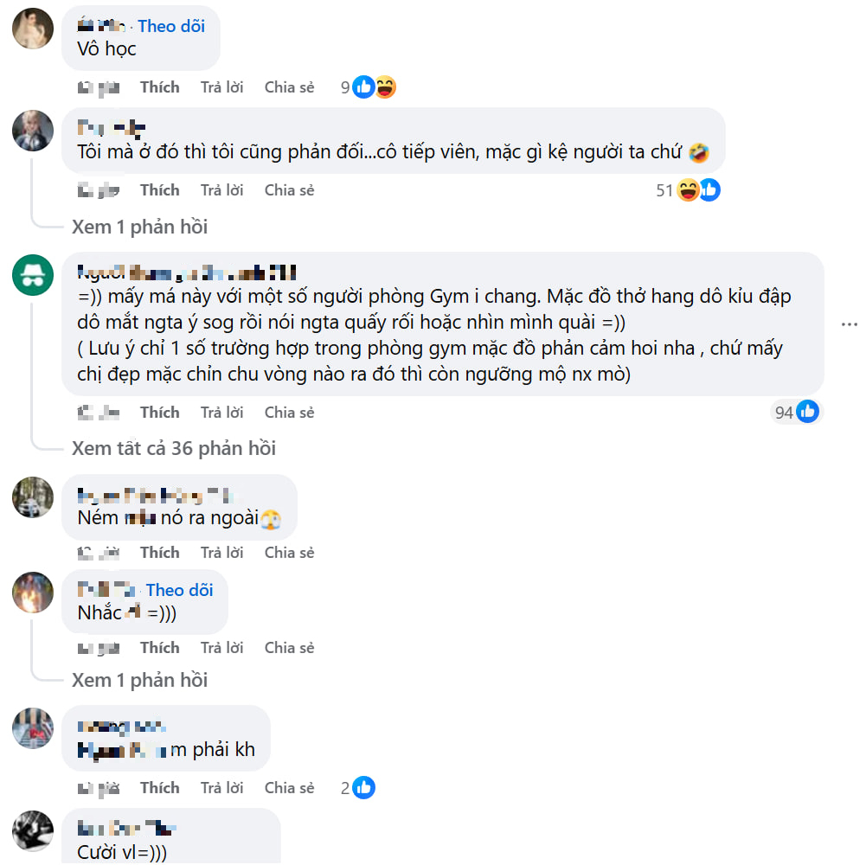Click the like icon next to the 2 count
The image size is (866, 865).
tap(362, 787)
